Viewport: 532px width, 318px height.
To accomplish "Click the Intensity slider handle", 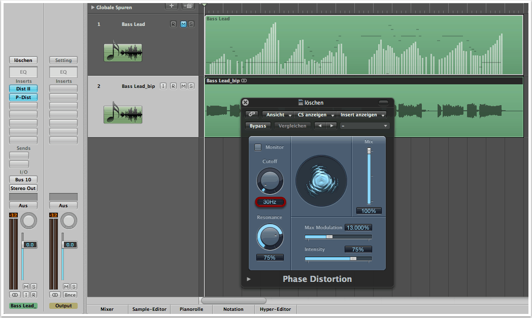I will (x=353, y=259).
